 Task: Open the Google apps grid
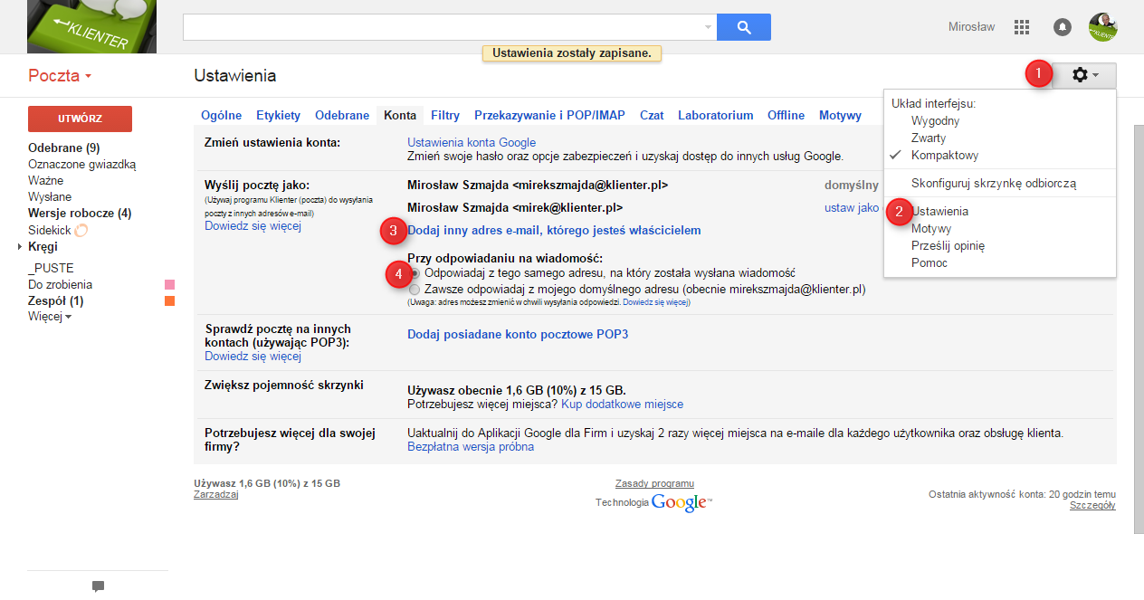[x=1022, y=27]
